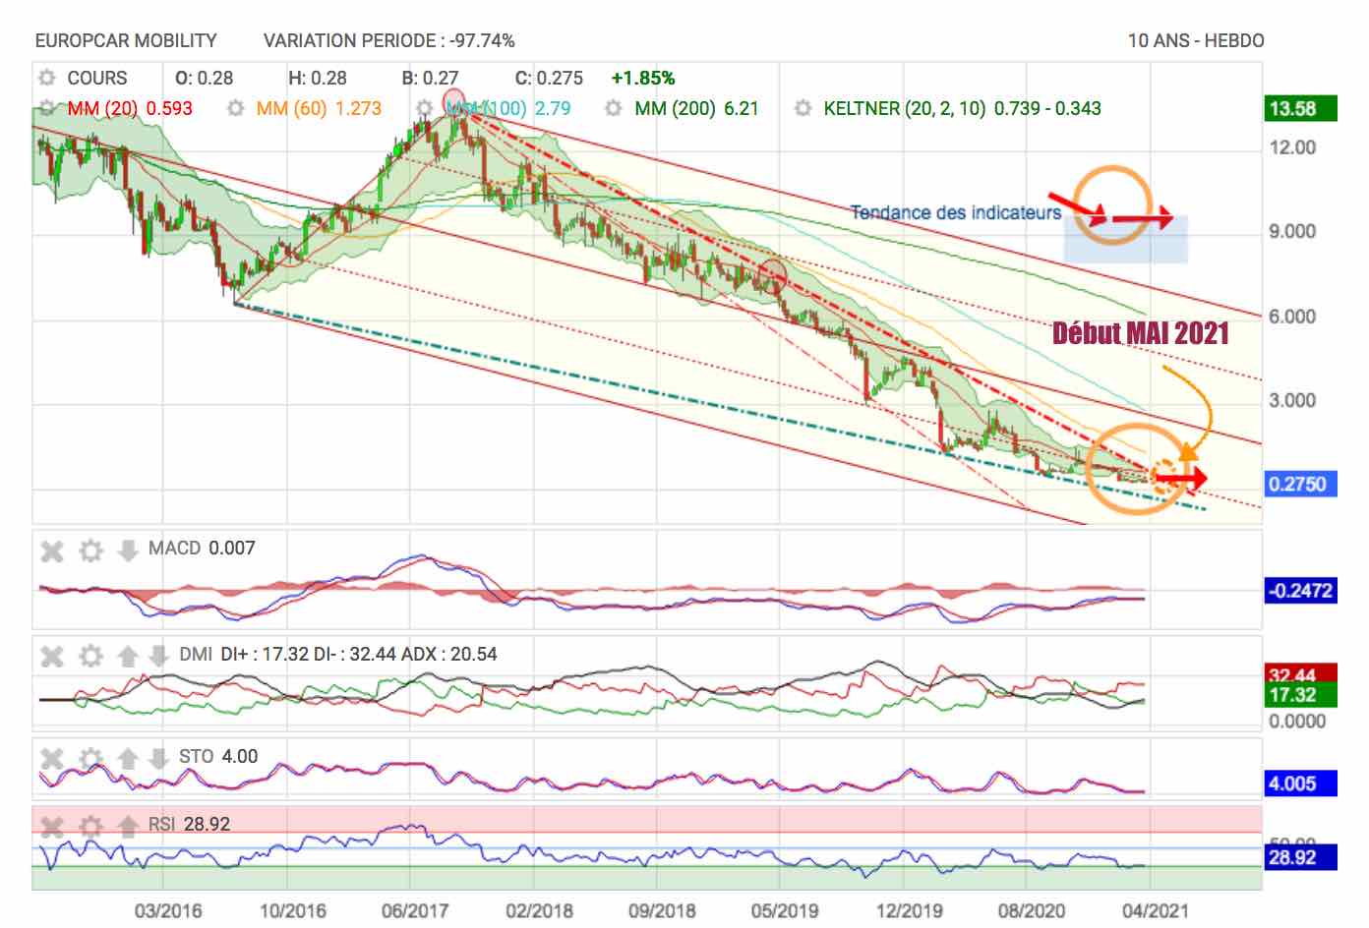Move the DMI panel up
1369x928 pixels.
[128, 656]
